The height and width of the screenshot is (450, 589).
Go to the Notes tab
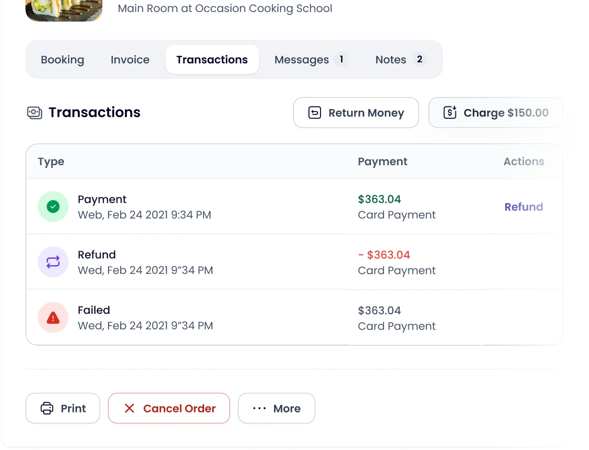click(x=401, y=60)
